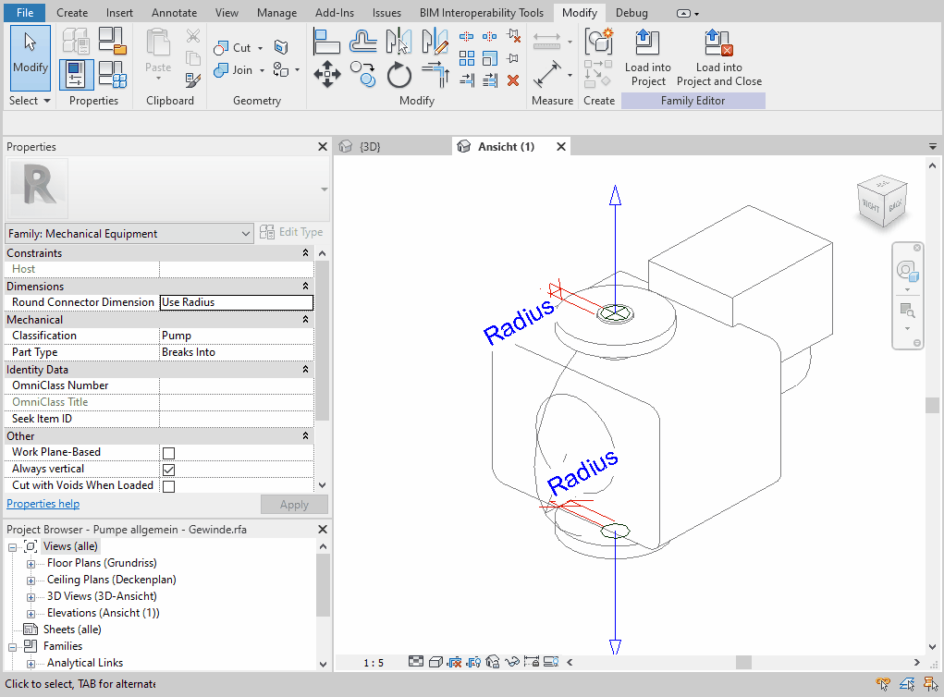Viewport: 944px width, 697px height.
Task: Expand 3D Views (3D-Ansicht) node
Action: tap(31, 598)
